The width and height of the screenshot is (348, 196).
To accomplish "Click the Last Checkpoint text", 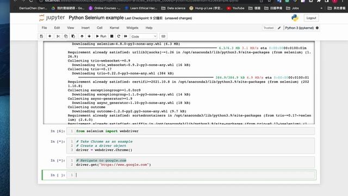I will pyautogui.click(x=144, y=18).
